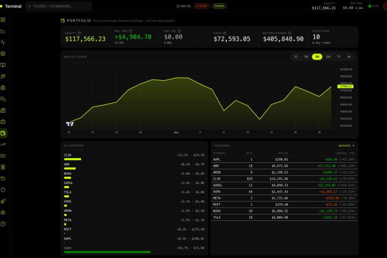Open the briefcase icon in sidebar
The height and width of the screenshot is (258, 387).
coord(3,121)
